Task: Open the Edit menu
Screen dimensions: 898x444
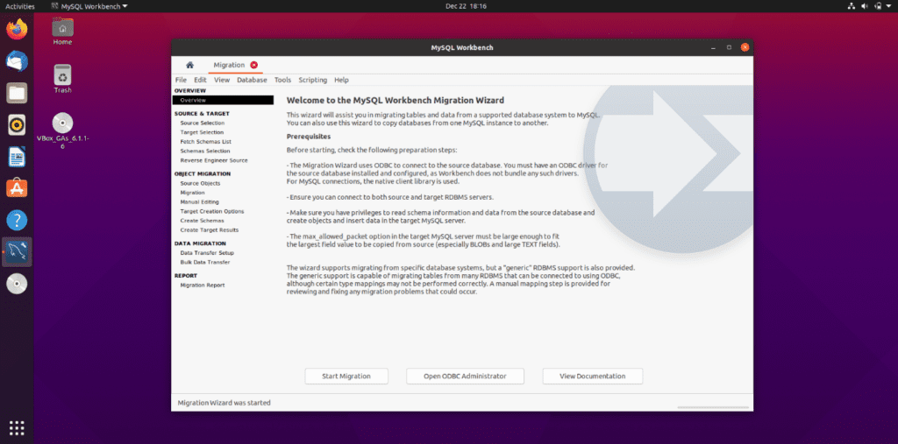Action: 200,80
